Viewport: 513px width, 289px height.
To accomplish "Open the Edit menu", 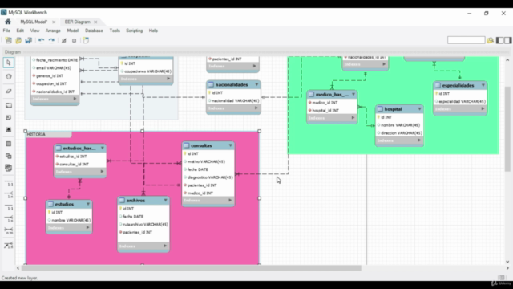I will tap(20, 31).
